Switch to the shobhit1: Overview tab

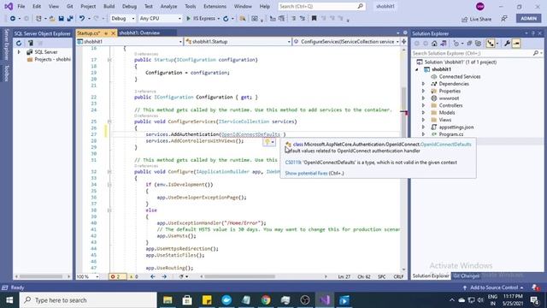[139, 33]
